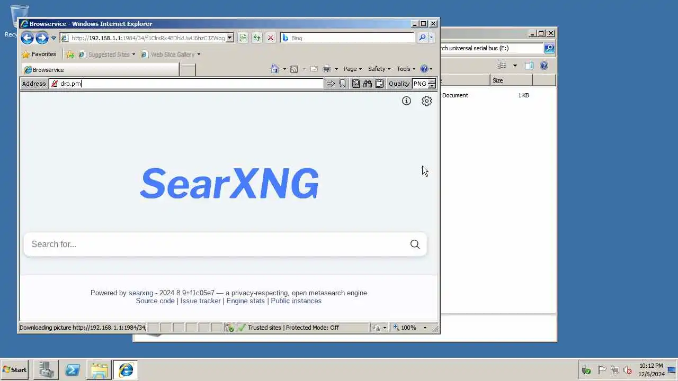Sort by the Size column header in Explorer

(511, 80)
